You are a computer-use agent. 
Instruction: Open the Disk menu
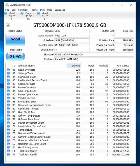click(42, 10)
